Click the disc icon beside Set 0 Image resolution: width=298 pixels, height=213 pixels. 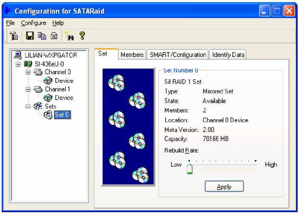(48, 115)
